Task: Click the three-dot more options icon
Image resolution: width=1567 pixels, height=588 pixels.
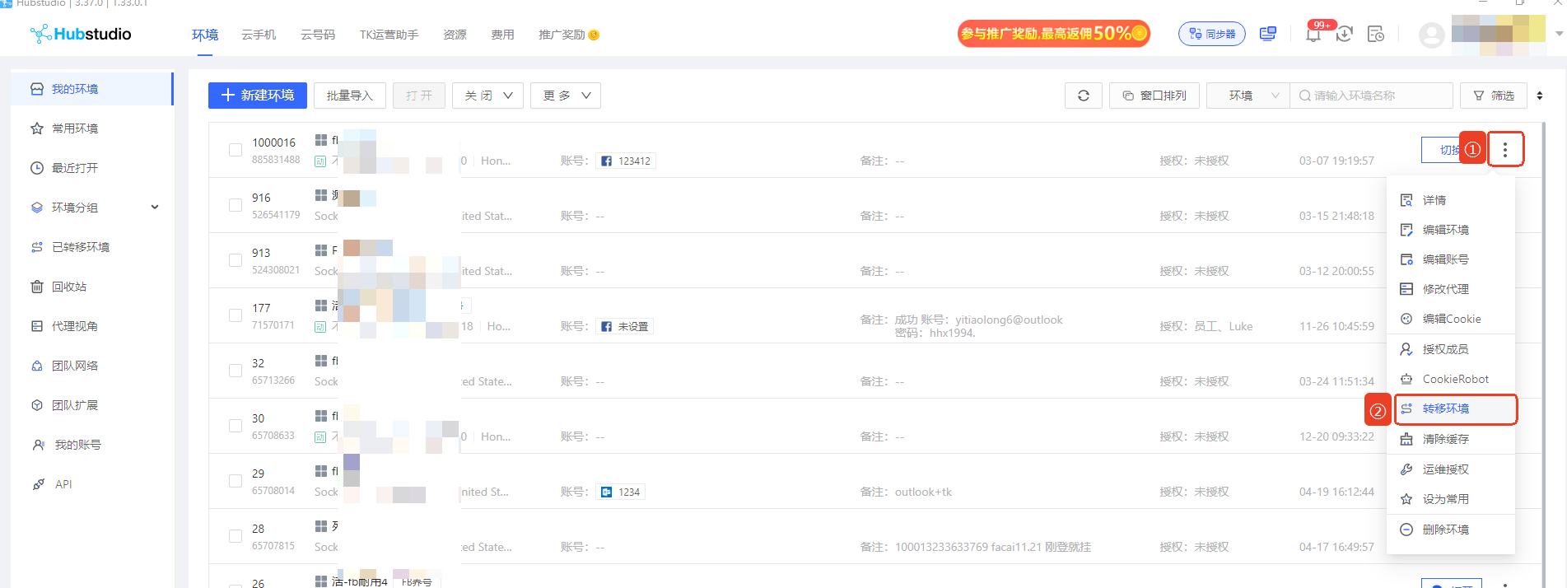Action: point(1504,150)
